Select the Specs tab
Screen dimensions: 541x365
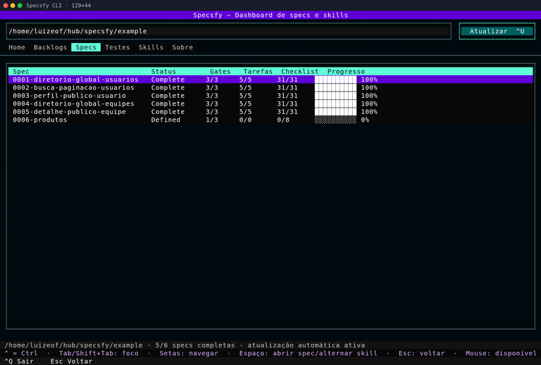click(86, 47)
